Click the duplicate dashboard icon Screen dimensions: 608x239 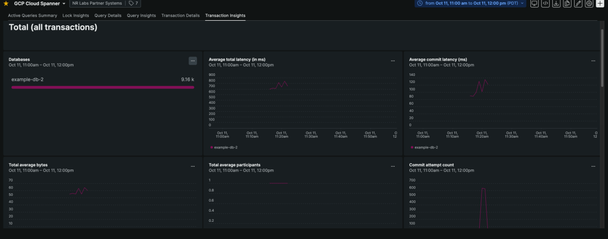(x=567, y=4)
